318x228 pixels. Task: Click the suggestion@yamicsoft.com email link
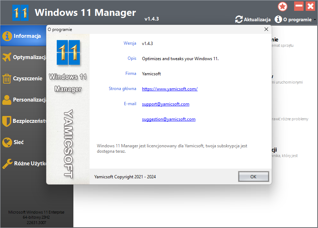(x=168, y=119)
